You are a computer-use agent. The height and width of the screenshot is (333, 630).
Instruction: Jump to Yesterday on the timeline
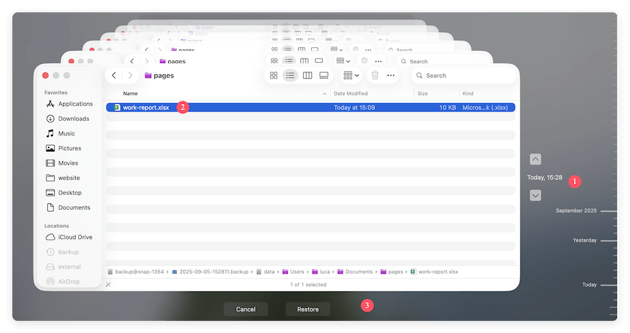coord(585,240)
